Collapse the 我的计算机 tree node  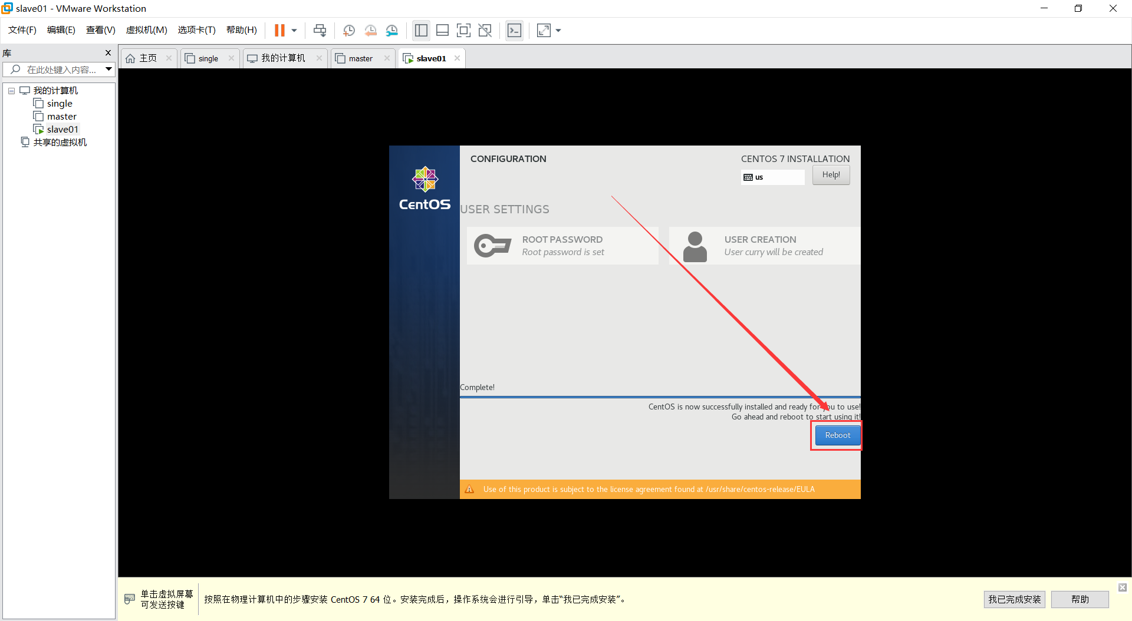[x=11, y=91]
